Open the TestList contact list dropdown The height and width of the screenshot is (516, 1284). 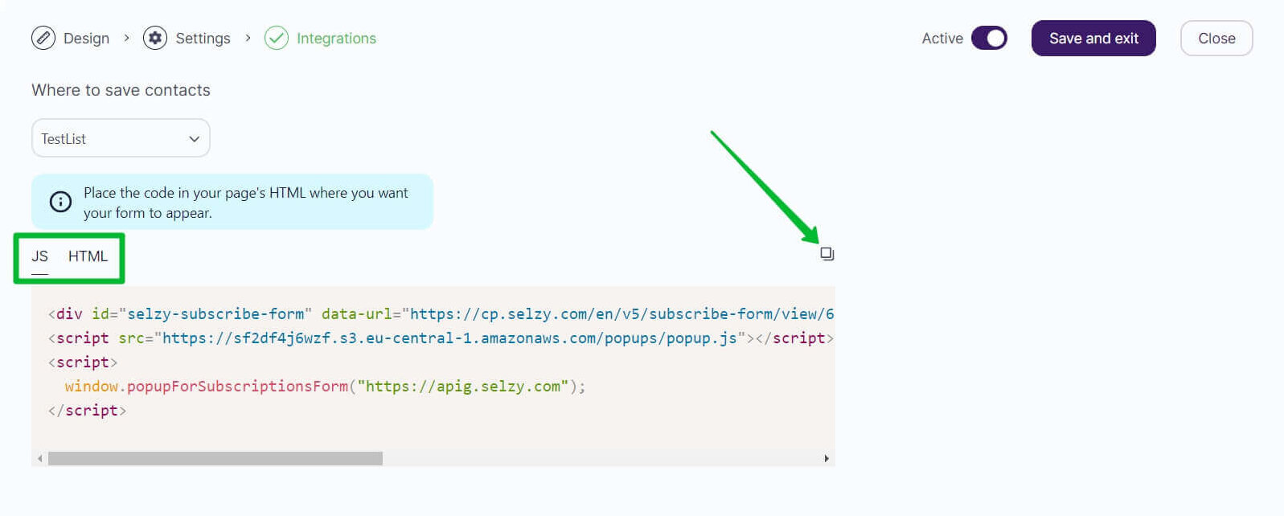121,138
